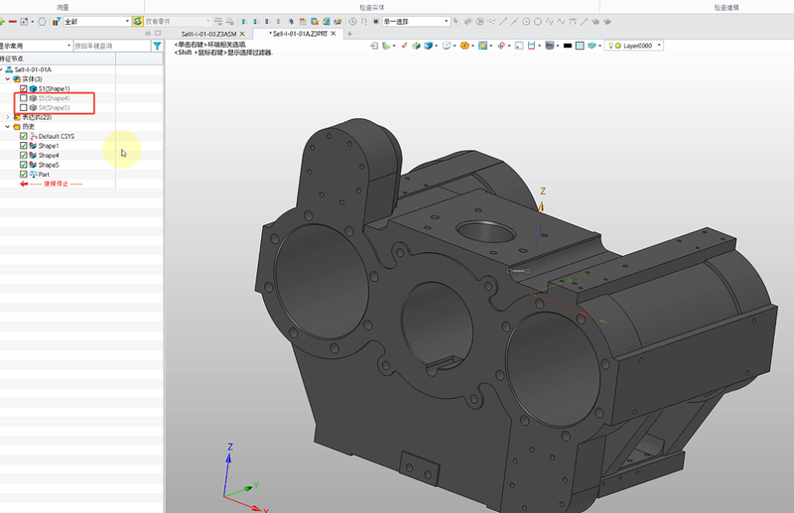Click the Shape4 feature icon in history
Viewport: 794px width, 513px height.
(x=33, y=156)
